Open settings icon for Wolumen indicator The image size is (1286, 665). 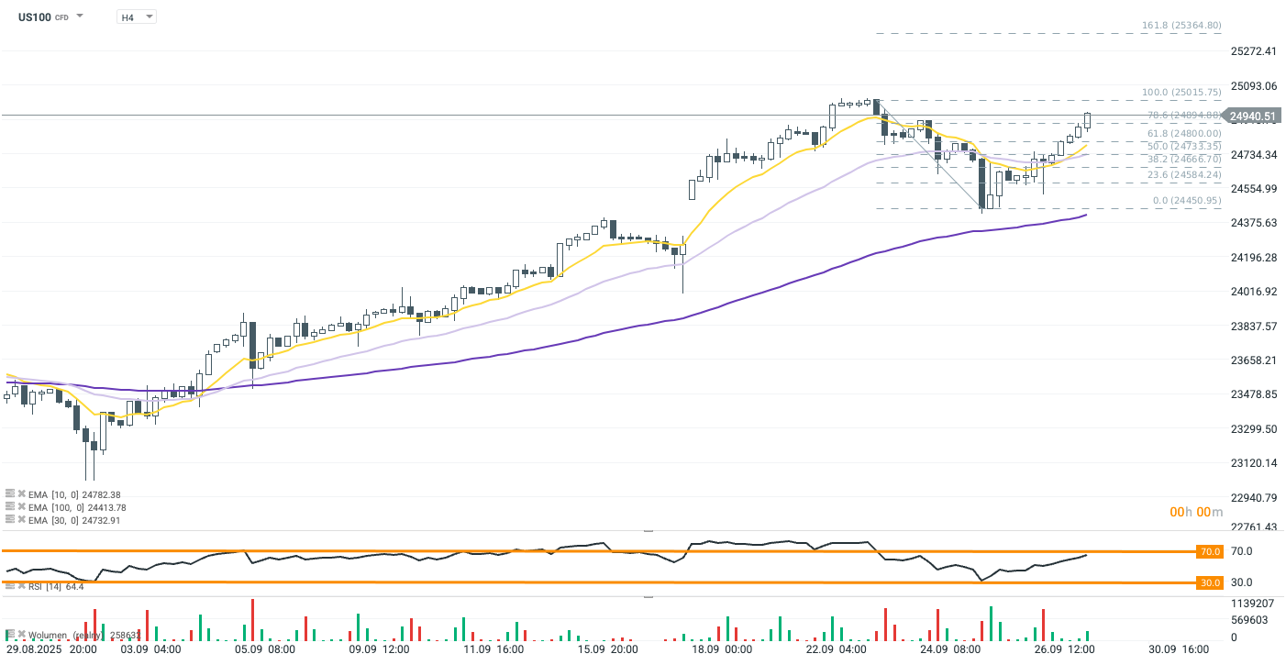[x=10, y=634]
